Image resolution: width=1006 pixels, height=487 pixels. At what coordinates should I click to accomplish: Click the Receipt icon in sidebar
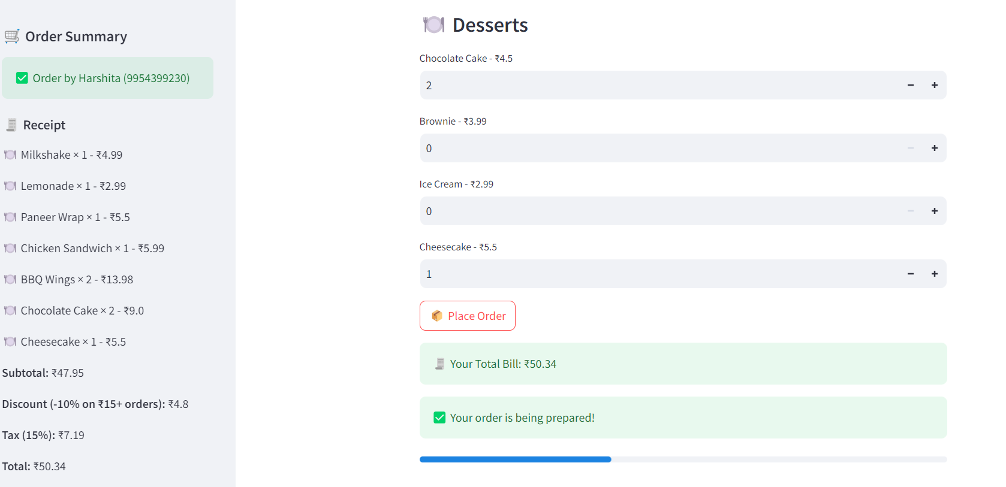point(11,125)
